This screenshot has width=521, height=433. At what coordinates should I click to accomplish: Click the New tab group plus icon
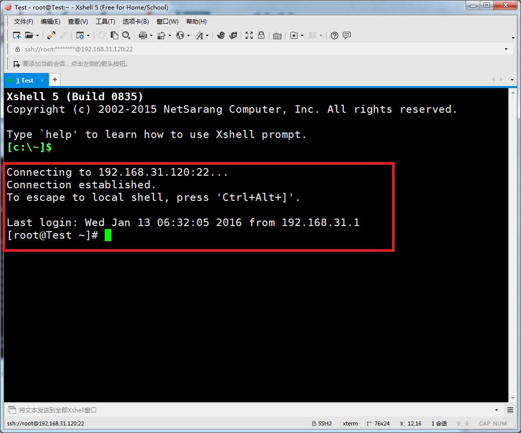tap(294, 35)
